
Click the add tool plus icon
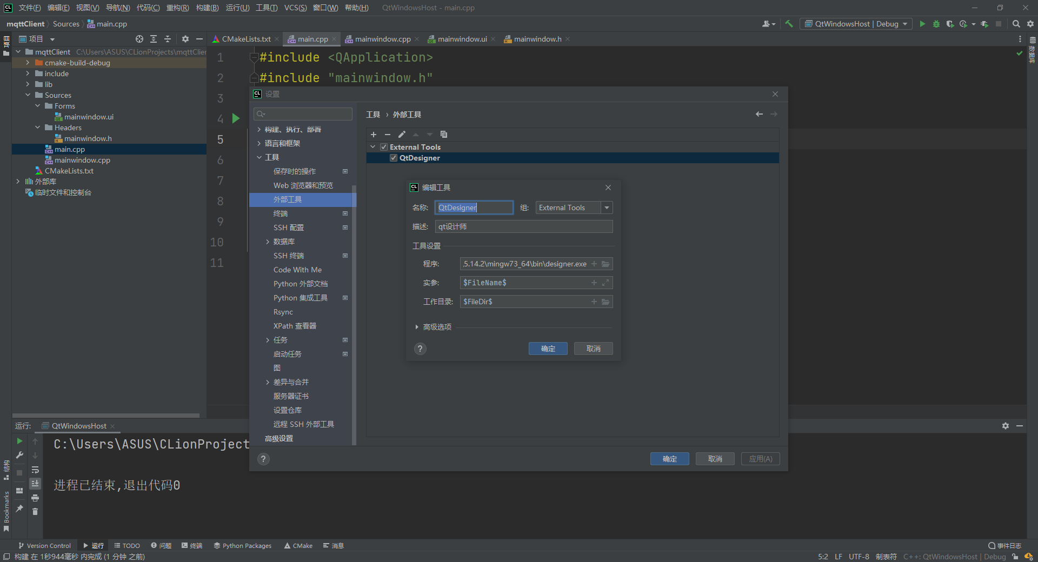[374, 135]
